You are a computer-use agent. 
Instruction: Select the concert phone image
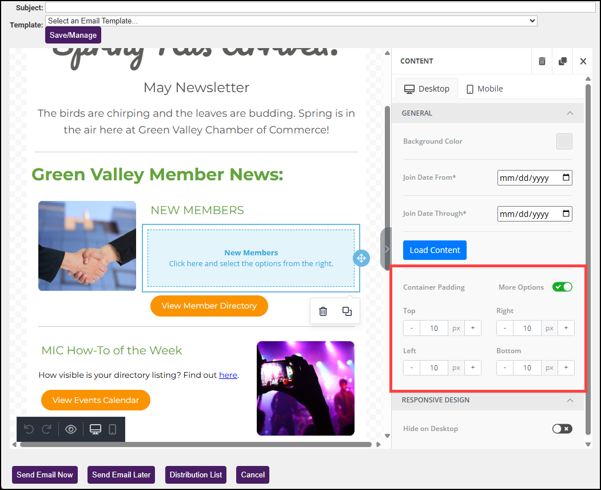(x=305, y=388)
